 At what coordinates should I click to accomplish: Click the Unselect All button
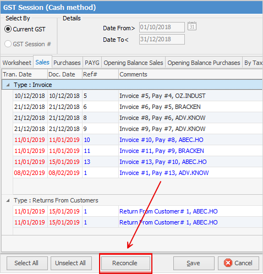tap(71, 263)
